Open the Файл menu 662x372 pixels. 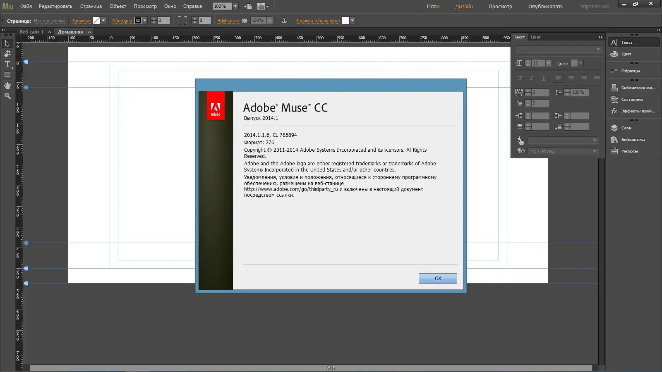26,6
